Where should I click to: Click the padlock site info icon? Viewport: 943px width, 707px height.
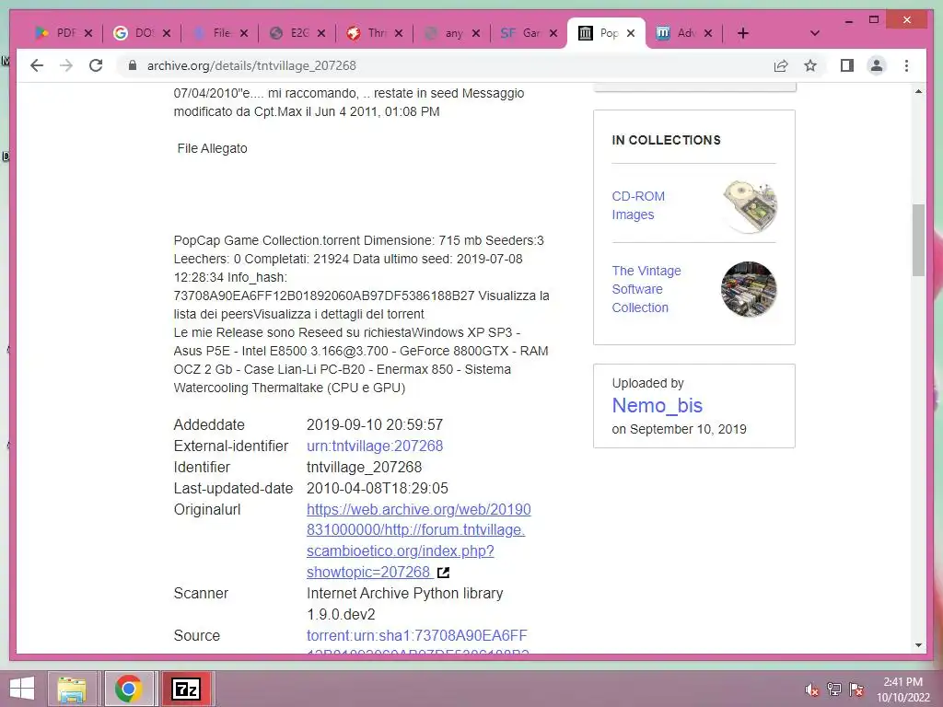click(133, 65)
